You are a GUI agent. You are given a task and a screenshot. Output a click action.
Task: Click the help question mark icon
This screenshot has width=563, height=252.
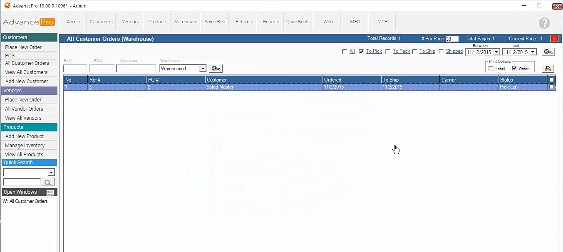pos(544,23)
